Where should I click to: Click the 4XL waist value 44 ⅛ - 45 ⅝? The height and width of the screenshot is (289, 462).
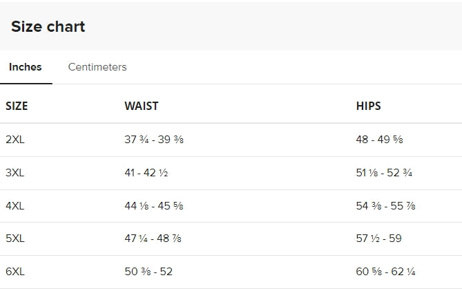point(154,205)
